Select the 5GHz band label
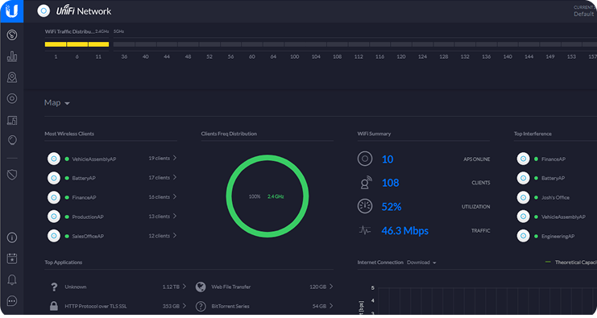This screenshot has width=597, height=318. click(x=118, y=31)
